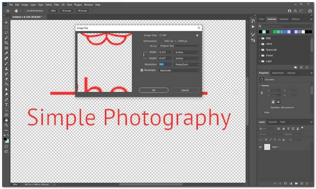This screenshot has width=316, height=189.
Task: Expand the Grayscale swatch group
Action: coord(260,49)
